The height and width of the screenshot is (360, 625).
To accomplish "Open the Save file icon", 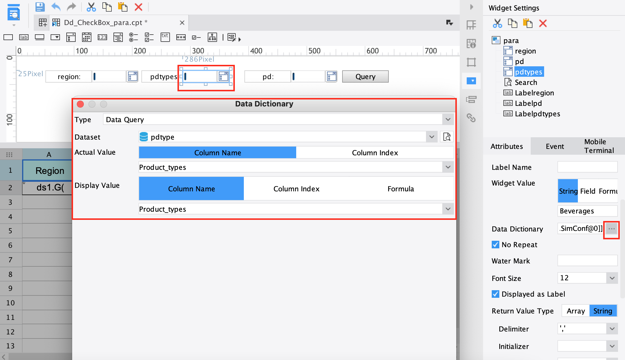I will 40,7.
